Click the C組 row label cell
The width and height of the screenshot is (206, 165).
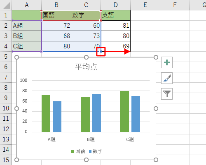(x=27, y=46)
